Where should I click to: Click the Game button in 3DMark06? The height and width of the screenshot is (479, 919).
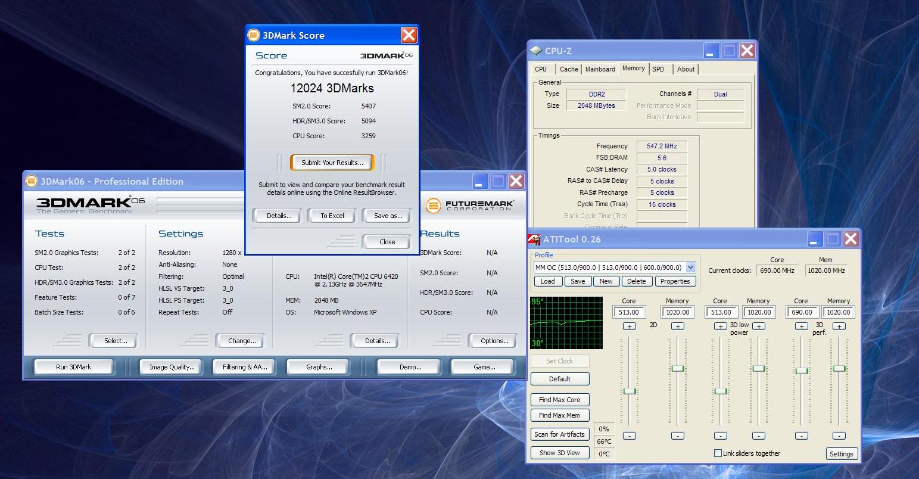pyautogui.click(x=484, y=367)
